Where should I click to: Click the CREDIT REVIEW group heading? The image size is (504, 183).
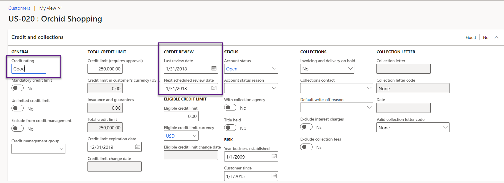179,52
